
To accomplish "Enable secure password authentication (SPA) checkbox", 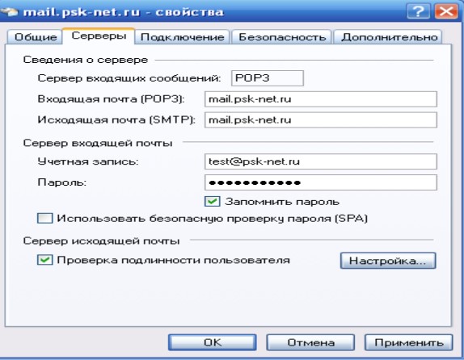I will point(45,219).
